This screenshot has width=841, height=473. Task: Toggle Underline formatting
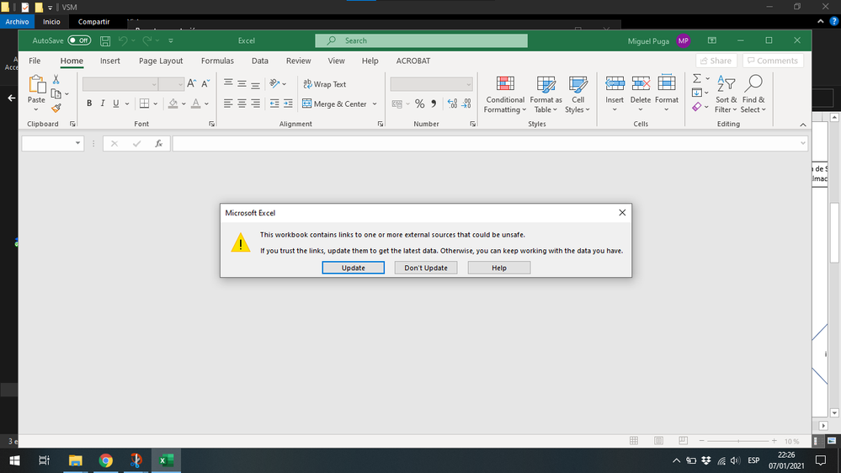(116, 104)
